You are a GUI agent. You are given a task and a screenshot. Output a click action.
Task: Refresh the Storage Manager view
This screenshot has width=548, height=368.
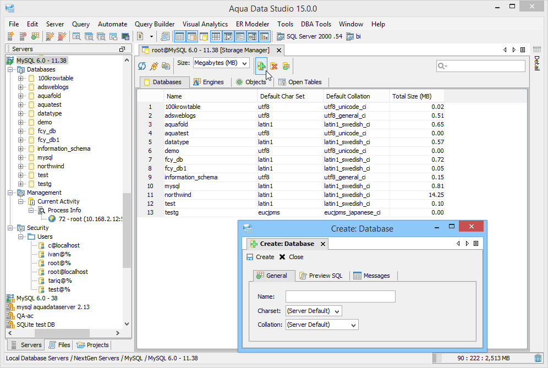[x=142, y=65]
